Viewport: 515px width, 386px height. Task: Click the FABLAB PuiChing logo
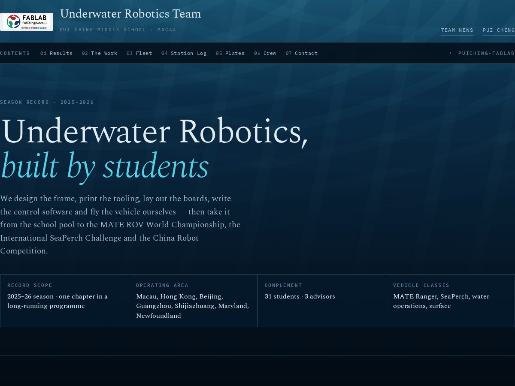pos(27,22)
